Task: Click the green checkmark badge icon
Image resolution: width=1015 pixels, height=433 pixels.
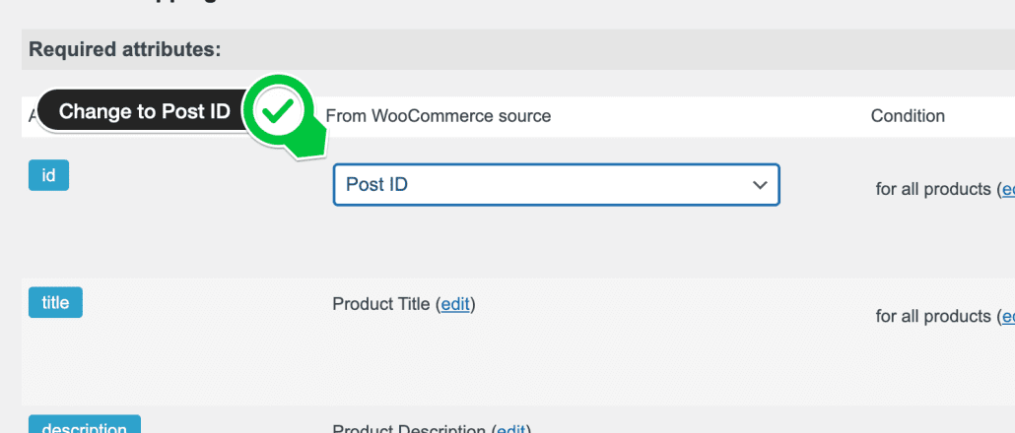Action: point(279,111)
